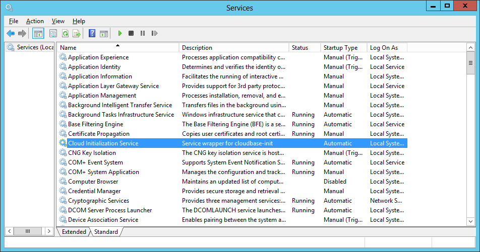Click the vertical scrollbar down arrow
The width and height of the screenshot is (480, 252).
pos(470,221)
